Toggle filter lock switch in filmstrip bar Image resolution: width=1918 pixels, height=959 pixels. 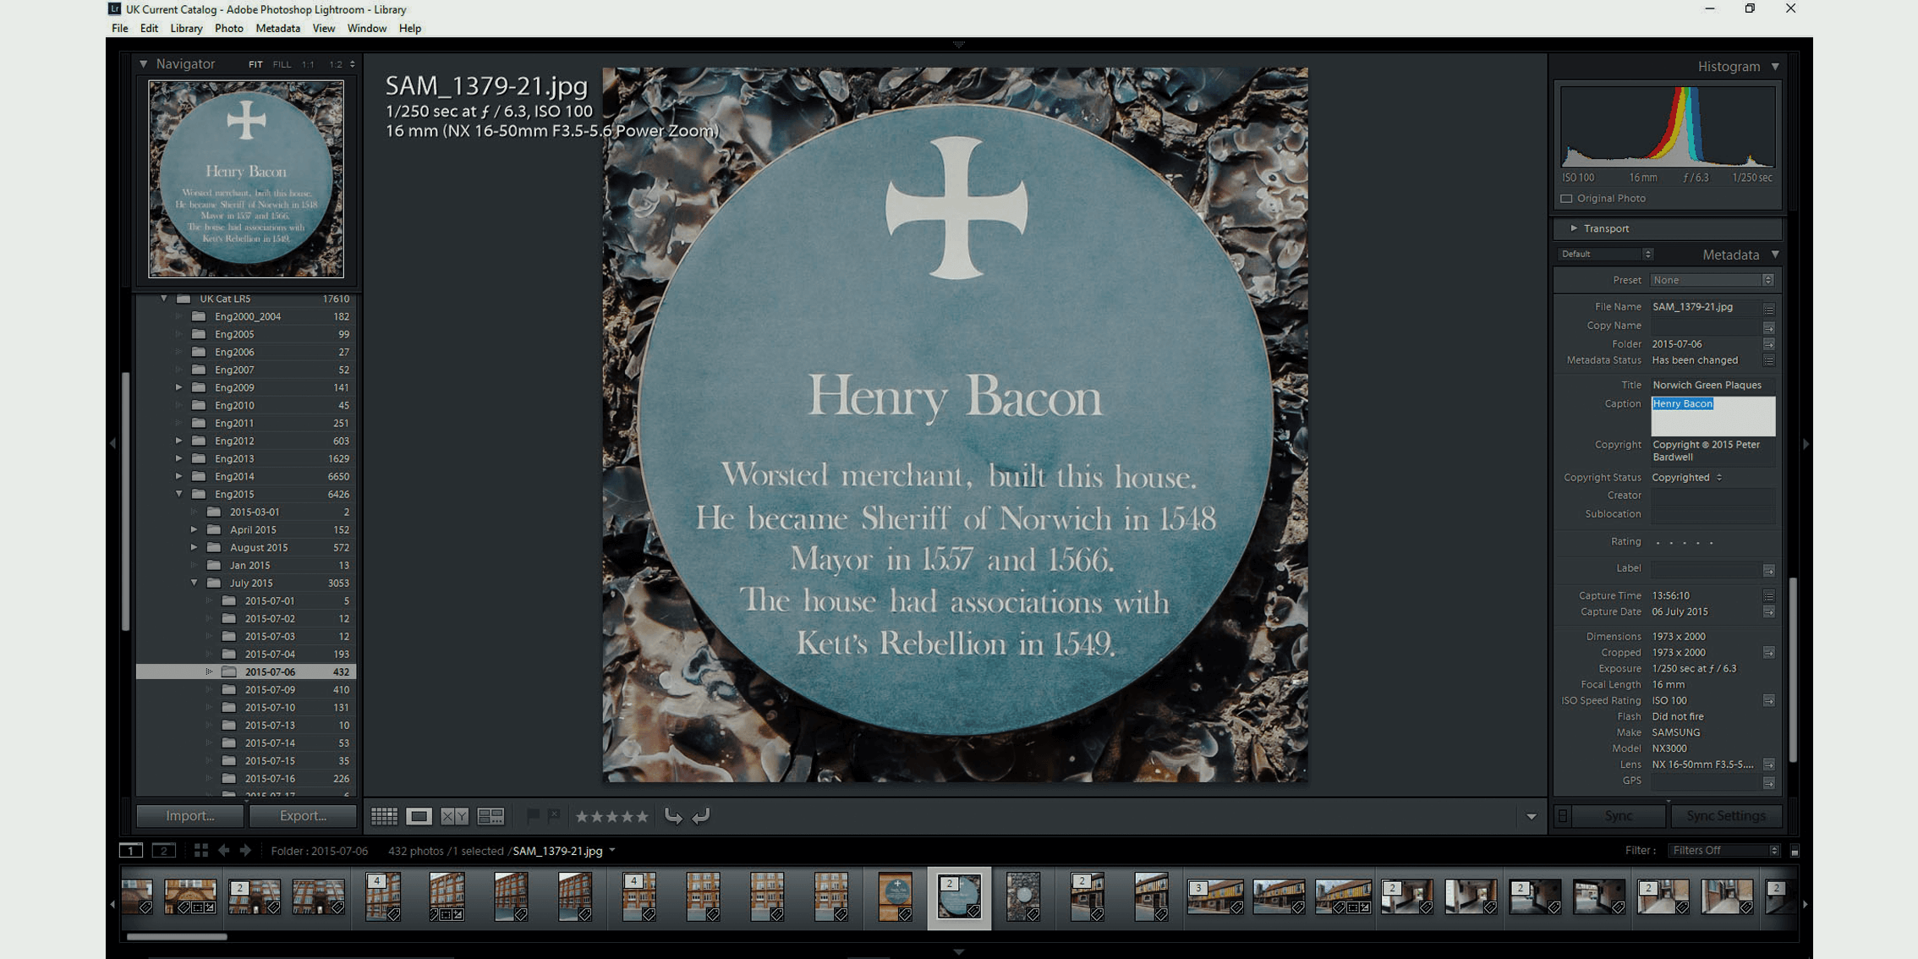point(1795,851)
